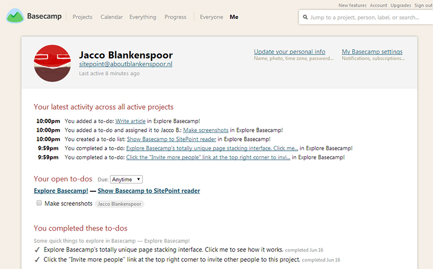The height and width of the screenshot is (269, 433).
Task: Click the Basecamp logo icon
Action: pyautogui.click(x=15, y=17)
